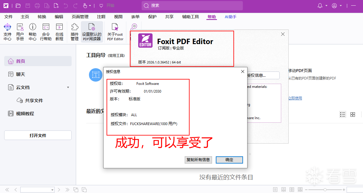363x193 pixels.
Task: Switch to grid view at bottom right
Action: click(353, 114)
